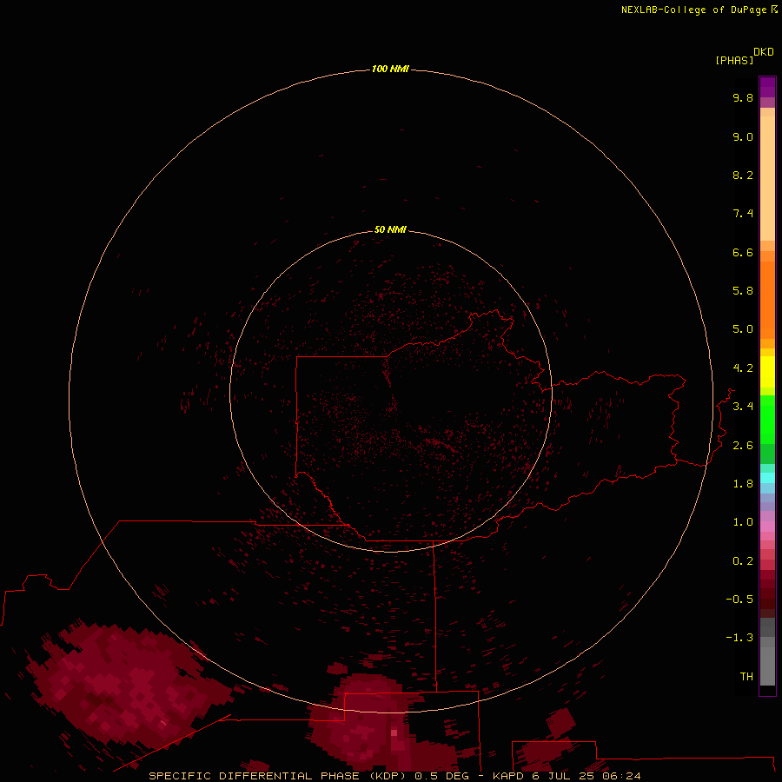Image resolution: width=782 pixels, height=782 pixels.
Task: Select the 8.2 scale value
Action: coord(743,175)
